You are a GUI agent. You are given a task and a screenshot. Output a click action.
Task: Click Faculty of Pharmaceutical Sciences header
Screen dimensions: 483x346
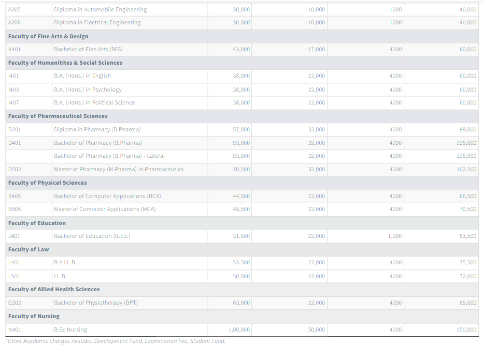tap(58, 116)
